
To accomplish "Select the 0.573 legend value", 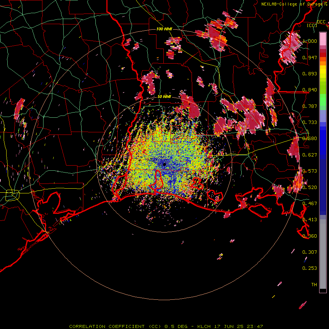I will coord(310,171).
